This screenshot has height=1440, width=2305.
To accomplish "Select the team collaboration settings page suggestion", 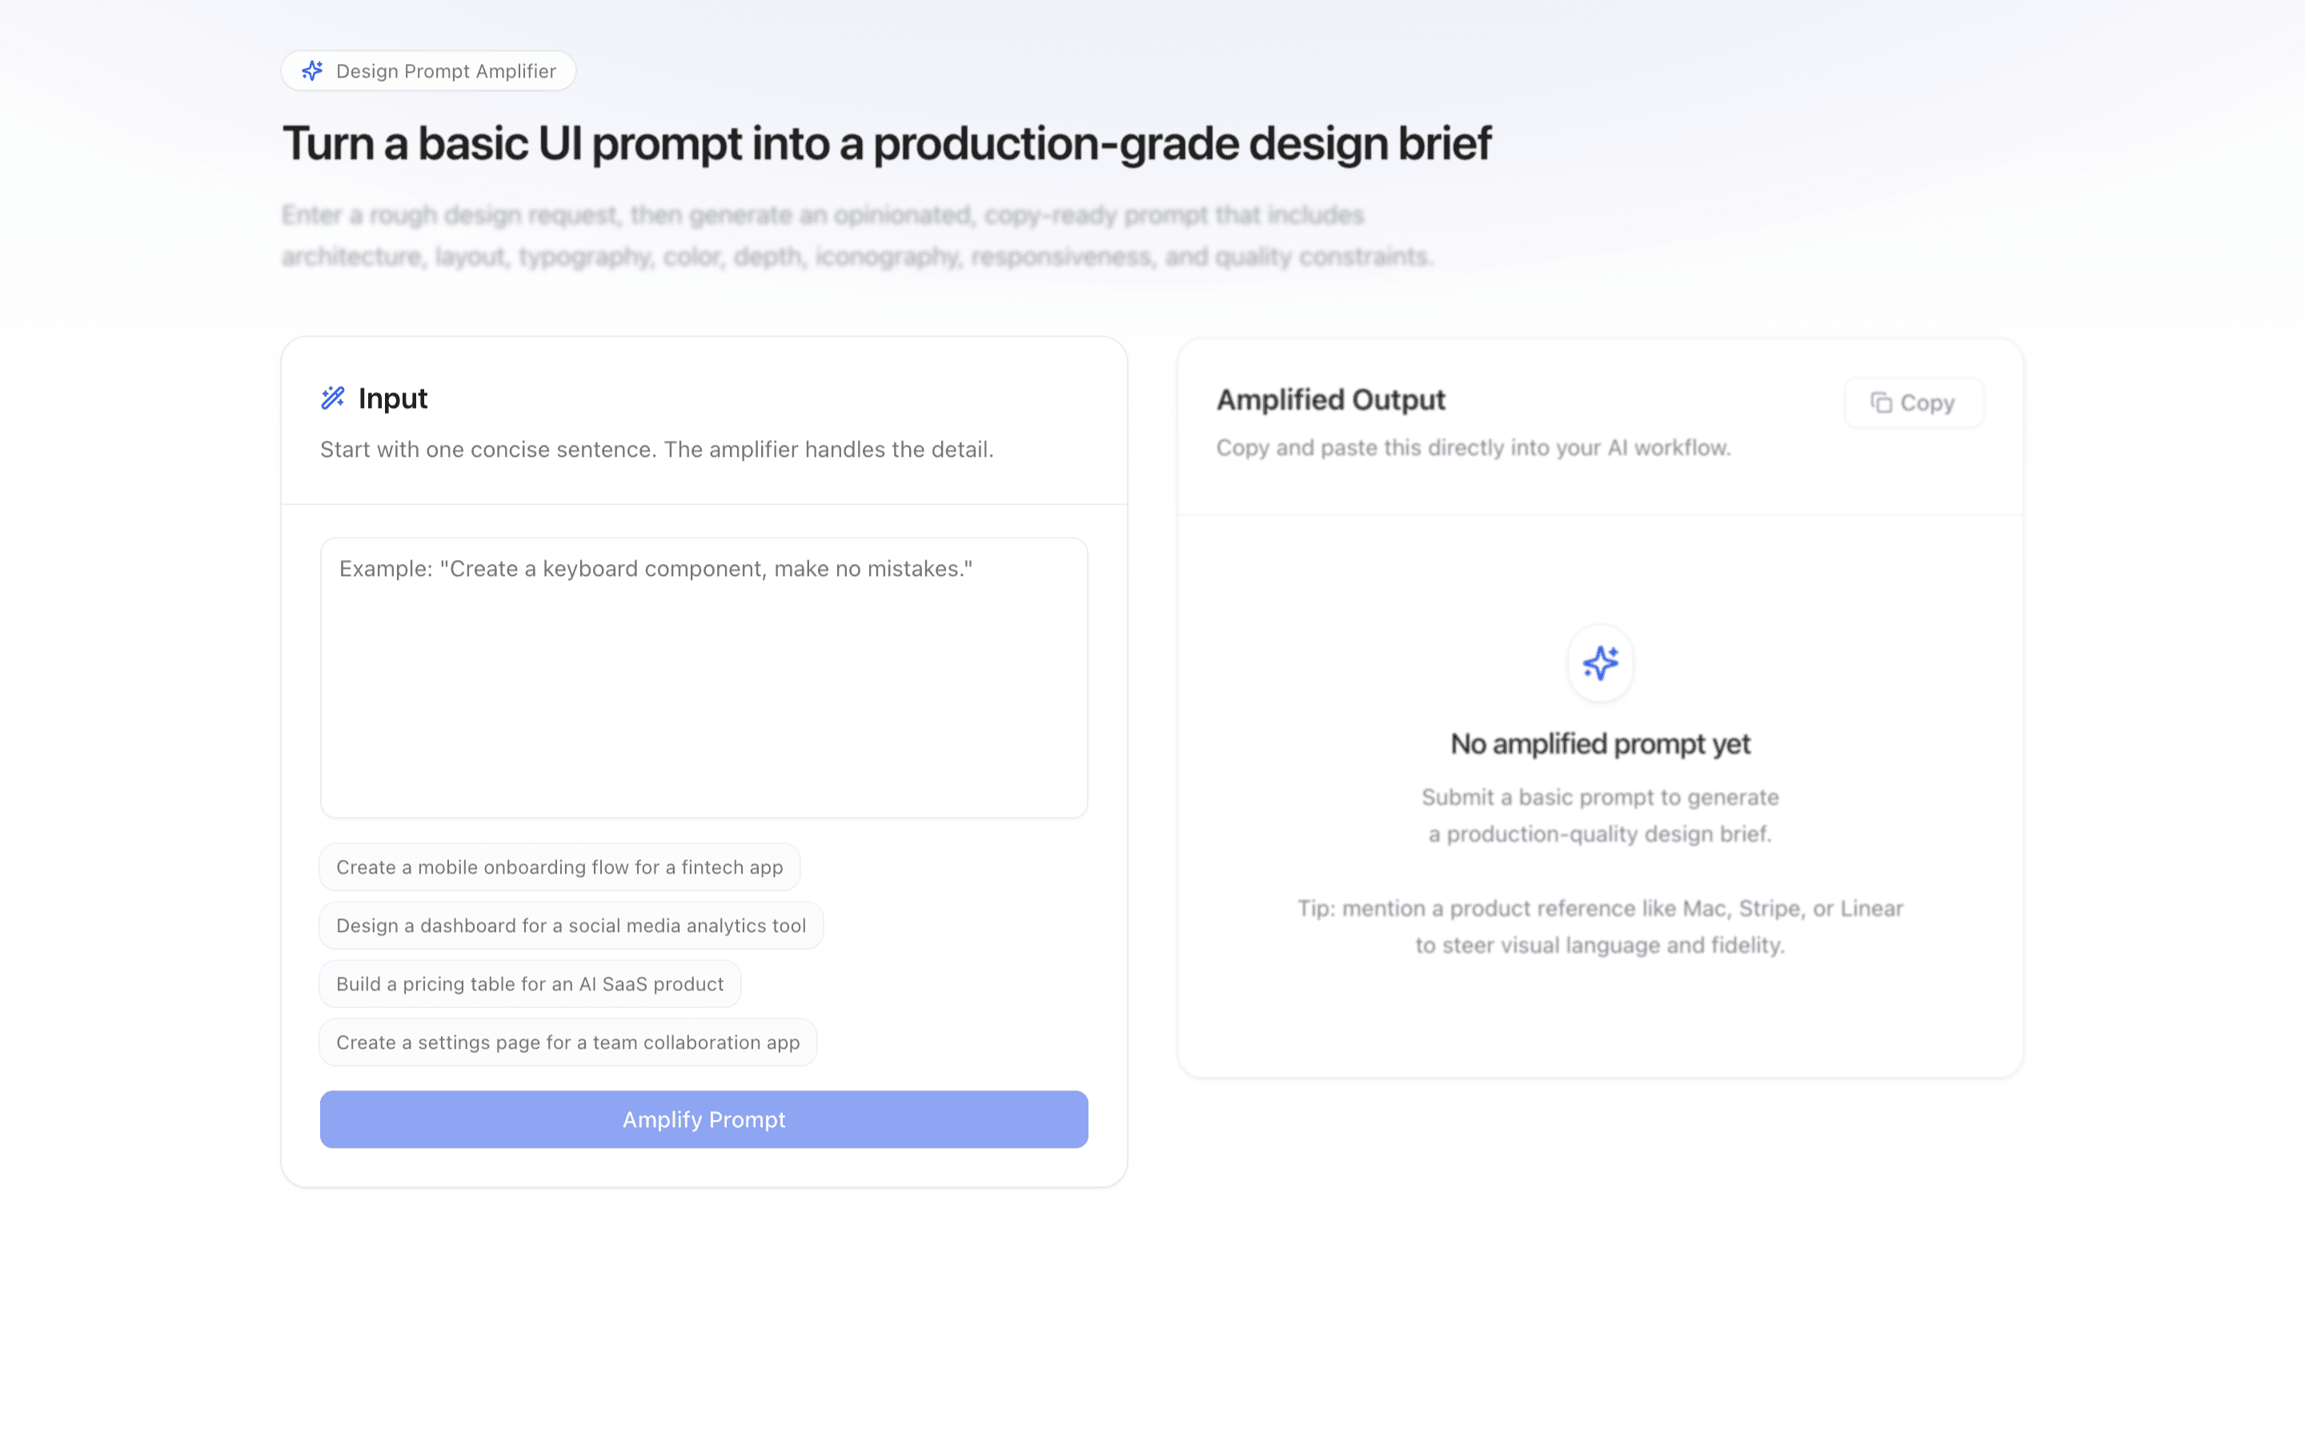I will tap(567, 1042).
